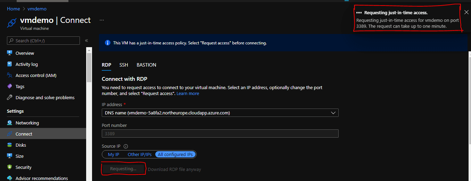Screen dimensions: 471x181
Task: Click the Overview monitor icon
Action: (10, 53)
